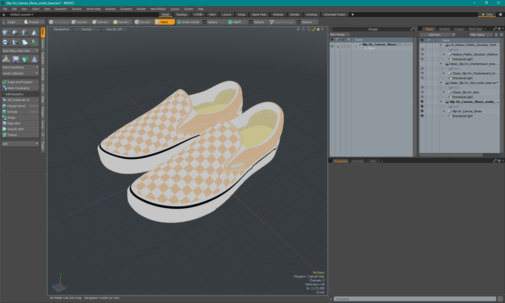The height and width of the screenshot is (303, 505).
Task: Switch to Channels tab
Action: tap(357, 161)
